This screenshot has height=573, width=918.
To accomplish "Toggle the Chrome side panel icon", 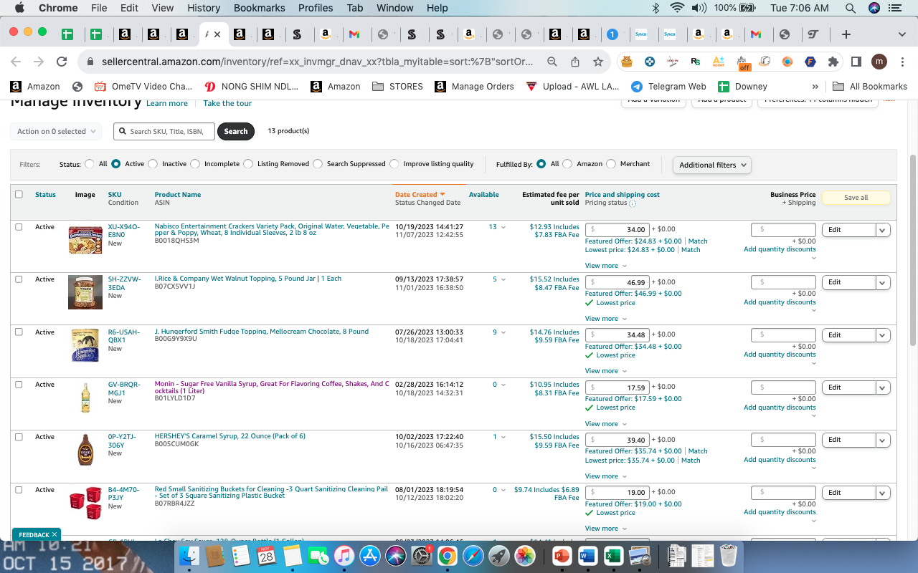I will coord(856,62).
